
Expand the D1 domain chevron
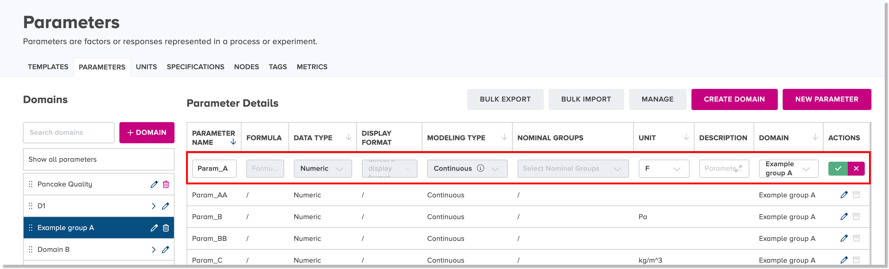click(x=154, y=206)
